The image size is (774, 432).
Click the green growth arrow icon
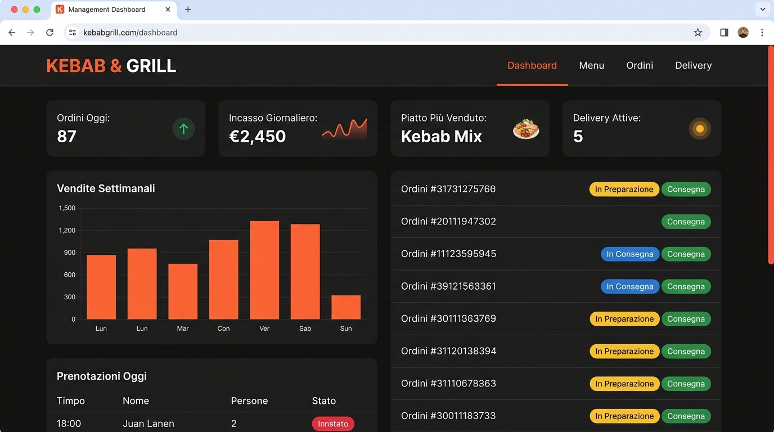[183, 129]
